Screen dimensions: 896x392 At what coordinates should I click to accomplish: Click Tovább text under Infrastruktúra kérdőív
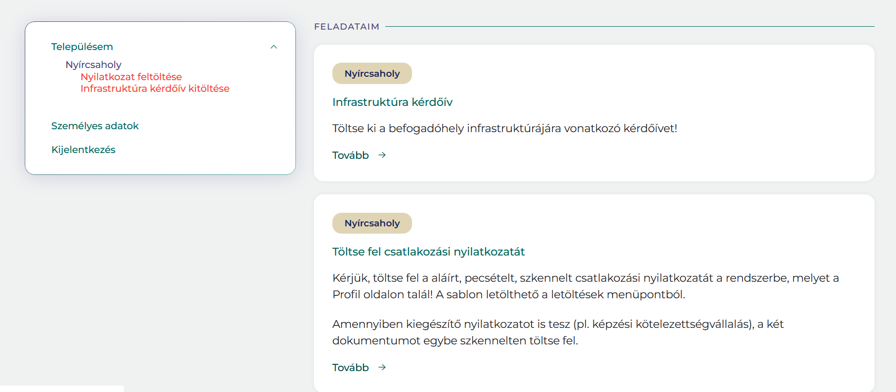350,155
